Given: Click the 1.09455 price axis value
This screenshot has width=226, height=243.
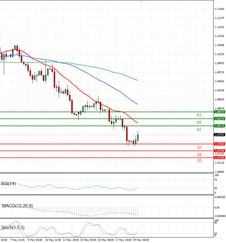Looking at the screenshot, I should [x=220, y=81].
